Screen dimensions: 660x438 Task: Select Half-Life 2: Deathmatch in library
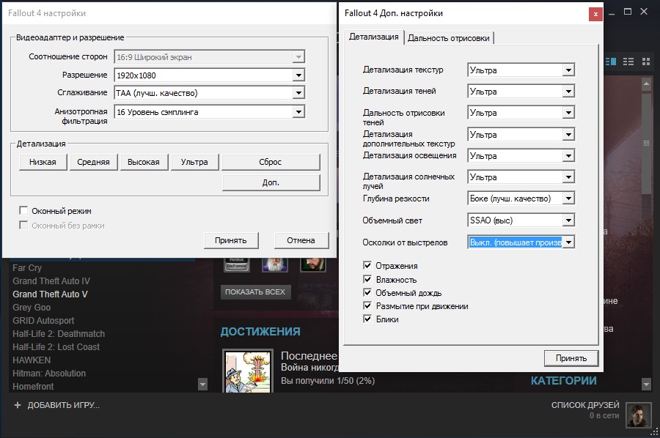59,334
